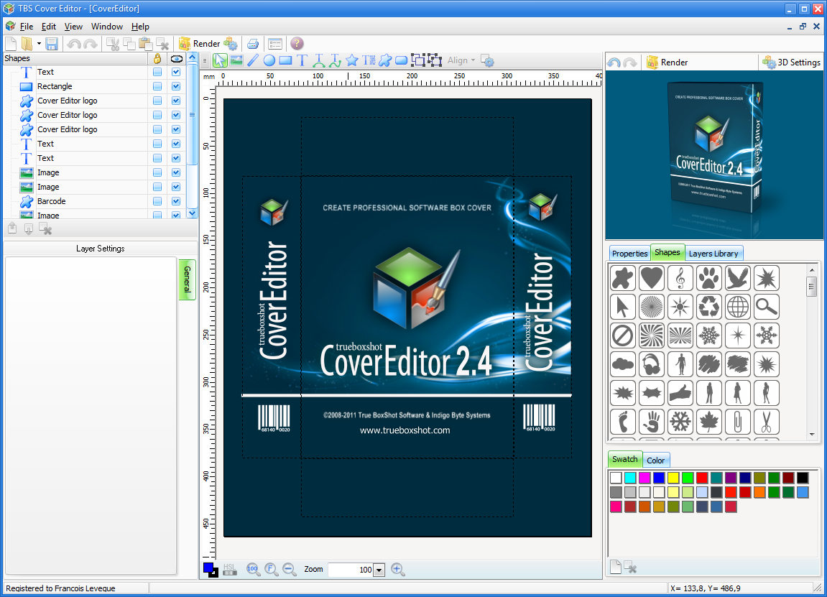Expand the Align dropdown
The width and height of the screenshot is (827, 597).
pyautogui.click(x=461, y=60)
